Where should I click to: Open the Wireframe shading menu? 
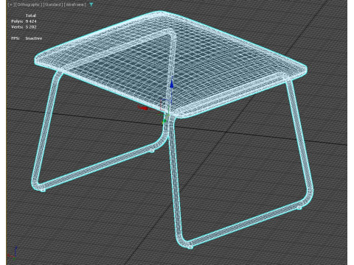coord(74,4)
